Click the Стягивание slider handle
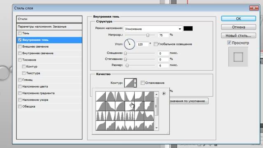The image size is (263, 148). (125, 60)
